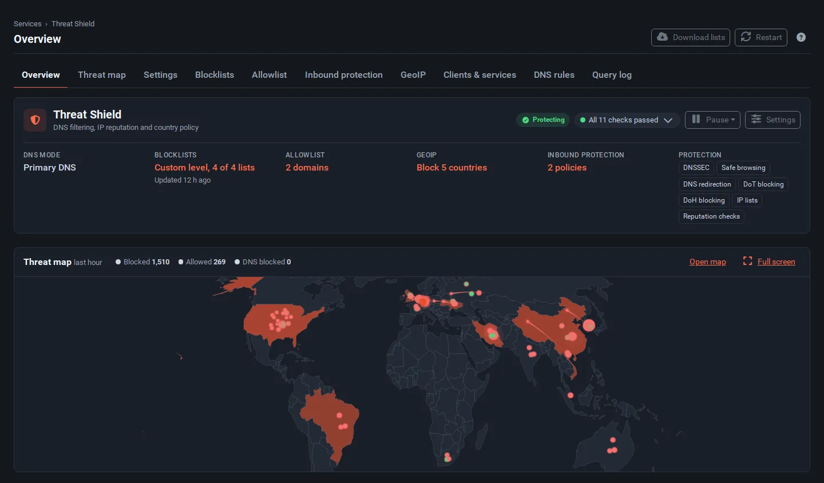The image size is (824, 483).
Task: Open the 2 policies link
Action: click(567, 167)
